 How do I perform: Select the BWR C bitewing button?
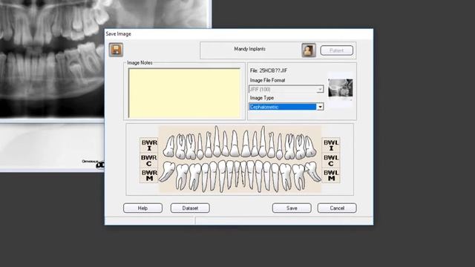pyautogui.click(x=149, y=160)
